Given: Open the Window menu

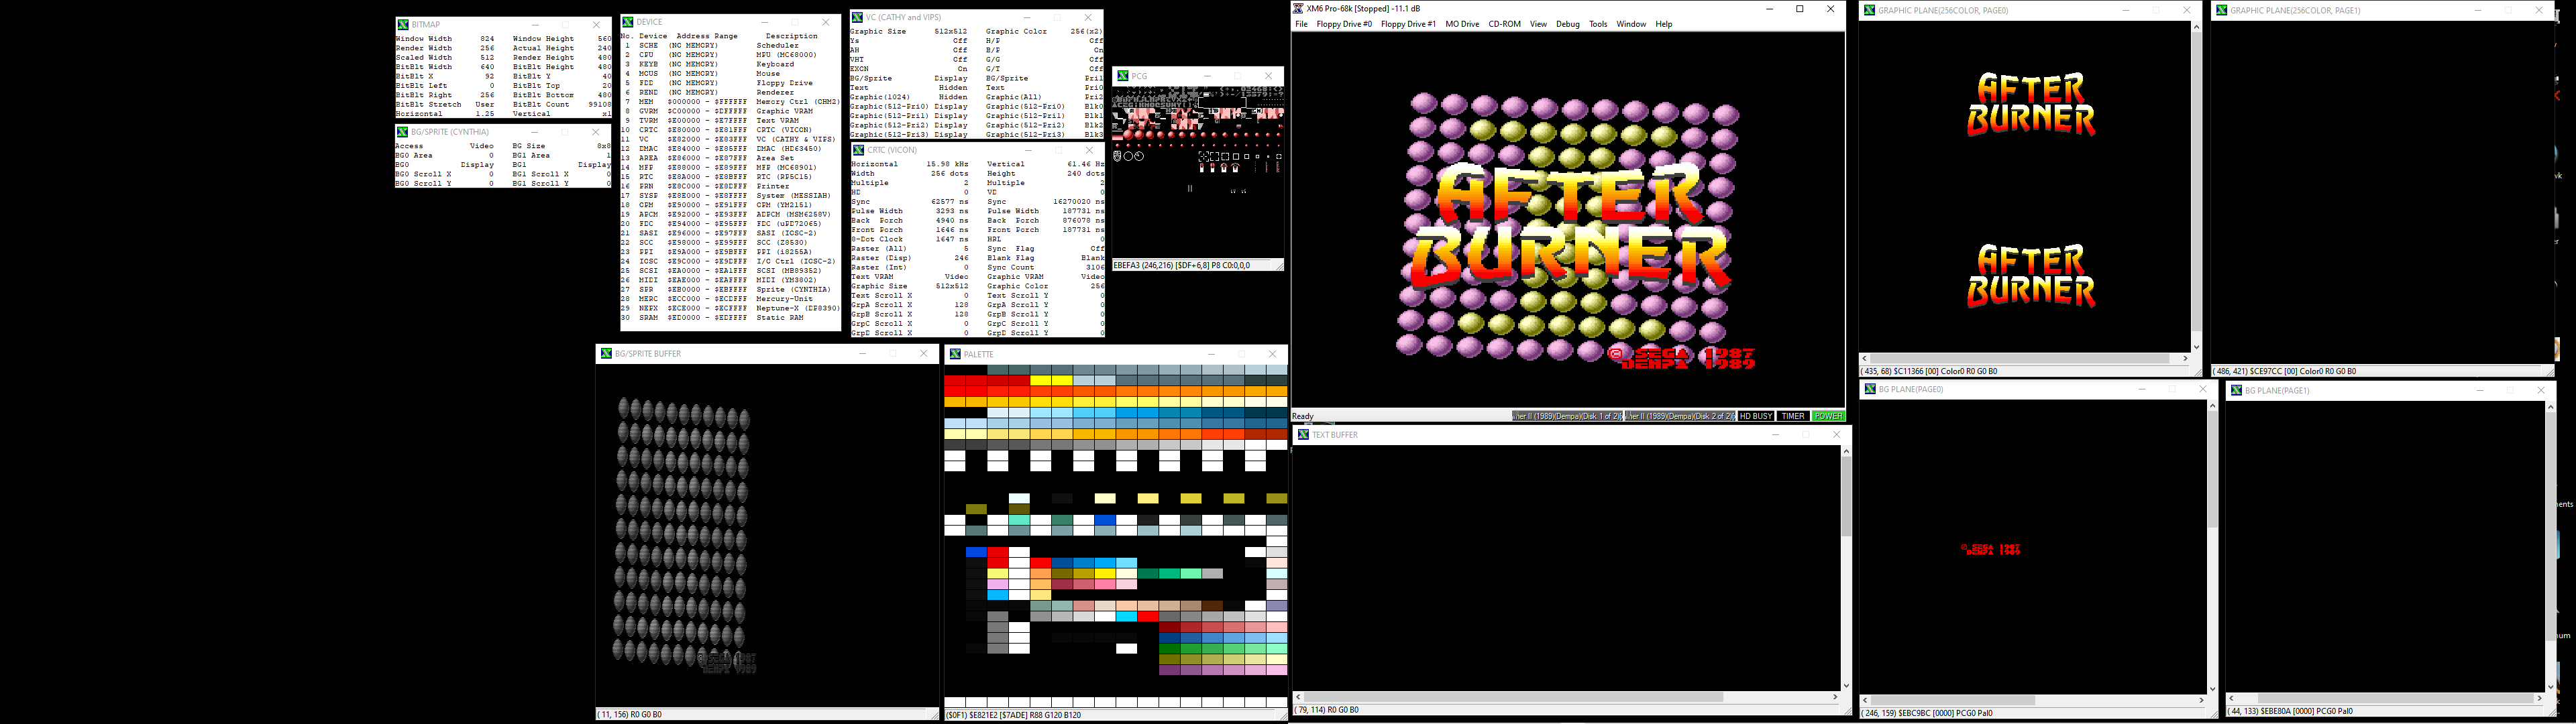Looking at the screenshot, I should [1631, 24].
